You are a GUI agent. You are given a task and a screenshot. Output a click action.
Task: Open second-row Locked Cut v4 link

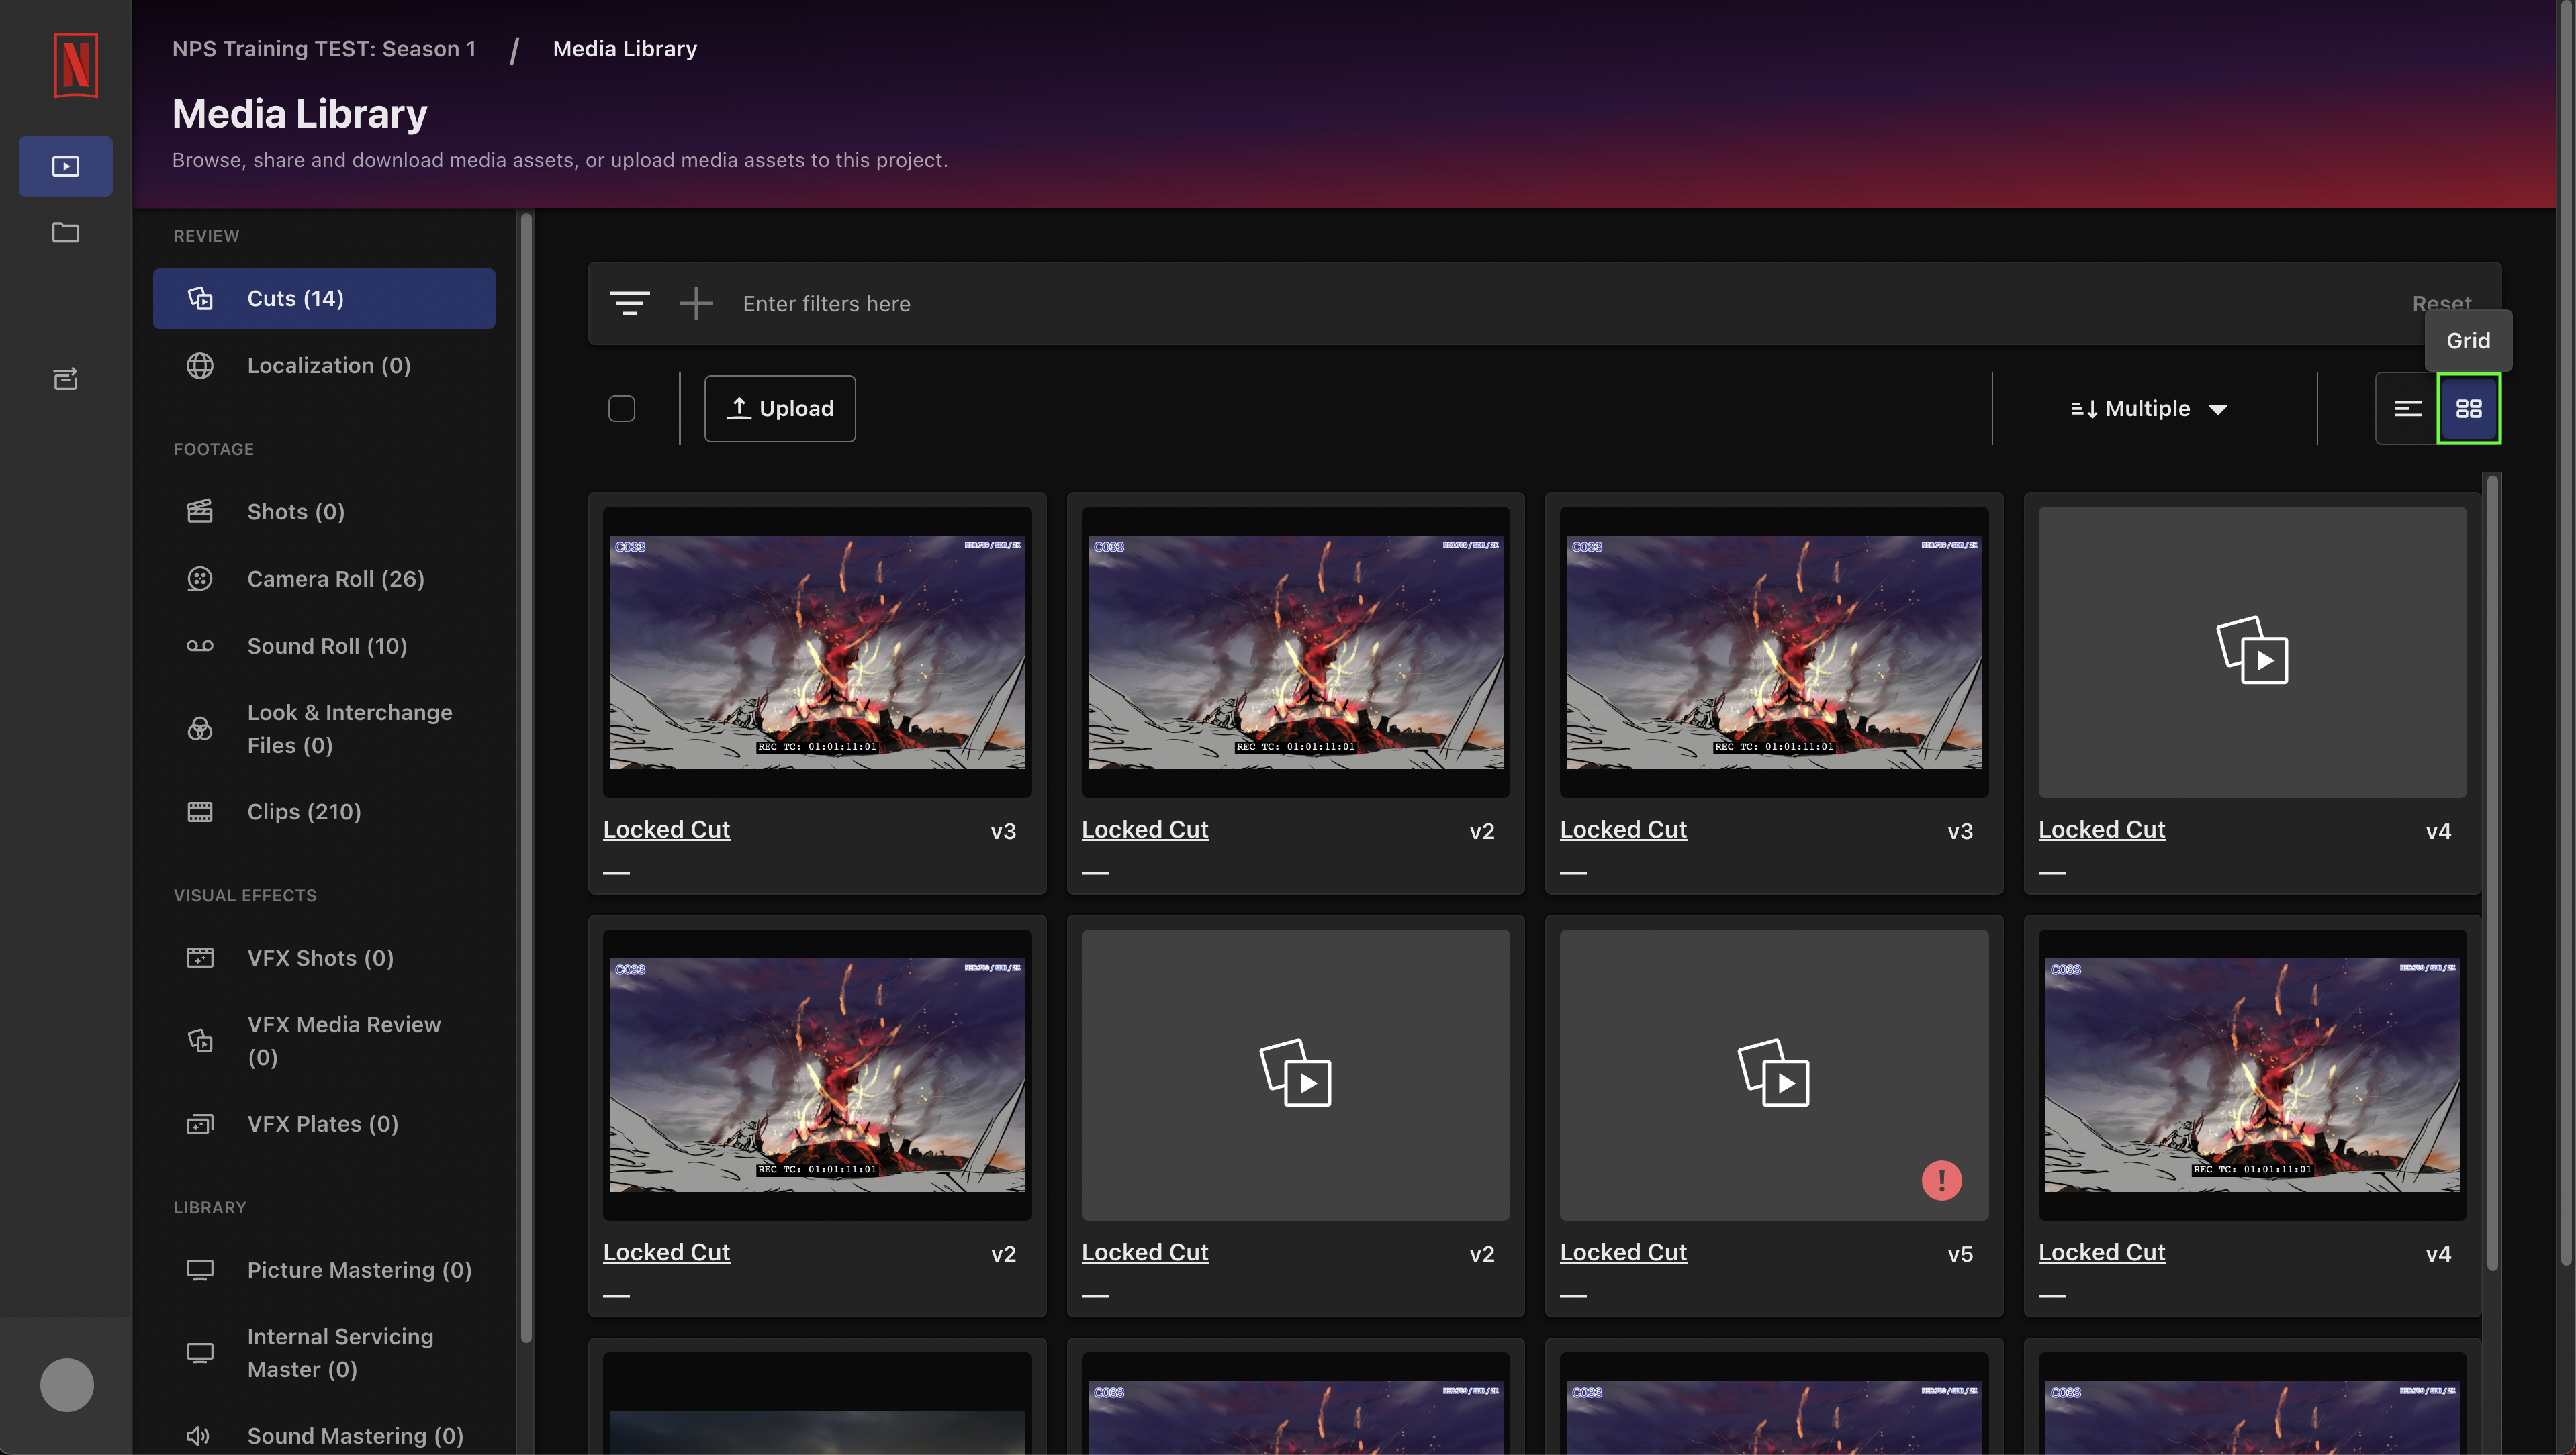(x=2101, y=1252)
